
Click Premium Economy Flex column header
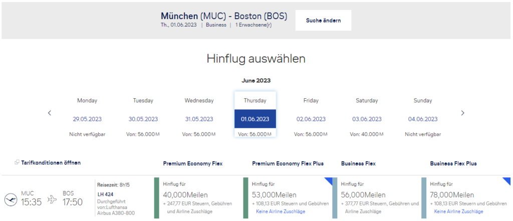(193, 163)
